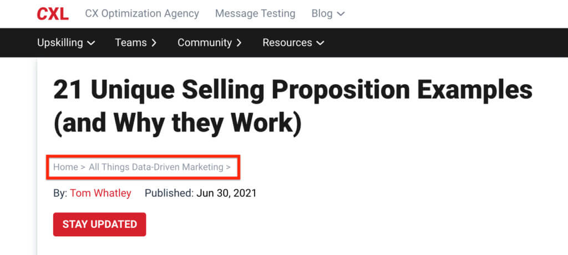Click the Jun 30, 2021 publish date
568x255 pixels.
[x=226, y=193]
